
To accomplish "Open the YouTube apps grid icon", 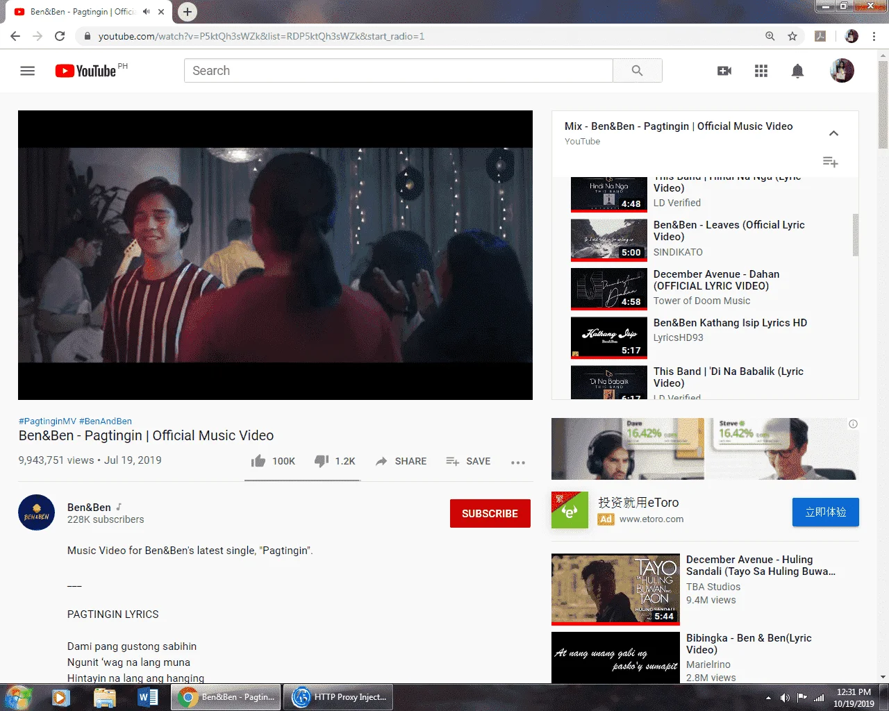I will pos(761,71).
